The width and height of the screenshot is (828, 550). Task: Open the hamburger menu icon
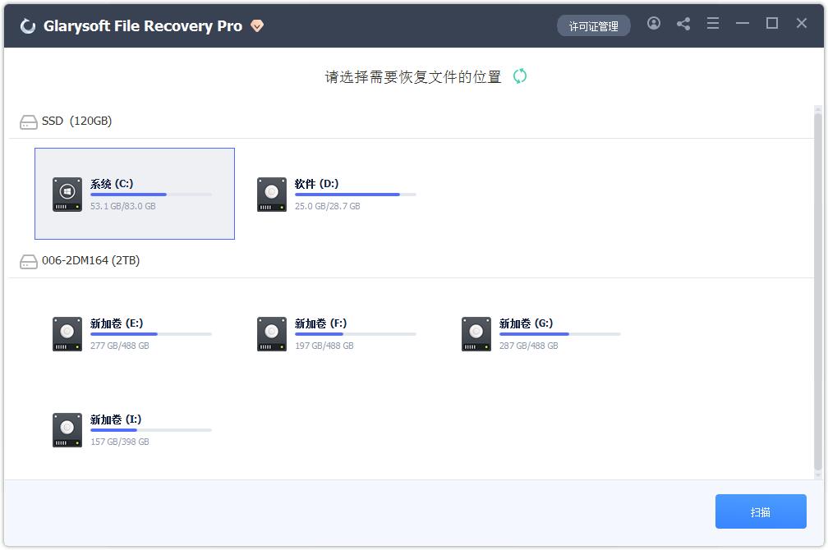pos(713,23)
